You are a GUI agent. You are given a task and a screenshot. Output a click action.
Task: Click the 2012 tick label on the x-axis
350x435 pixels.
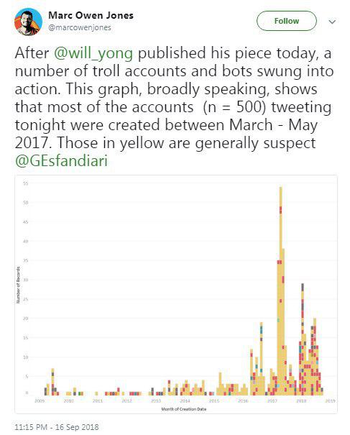(126, 401)
